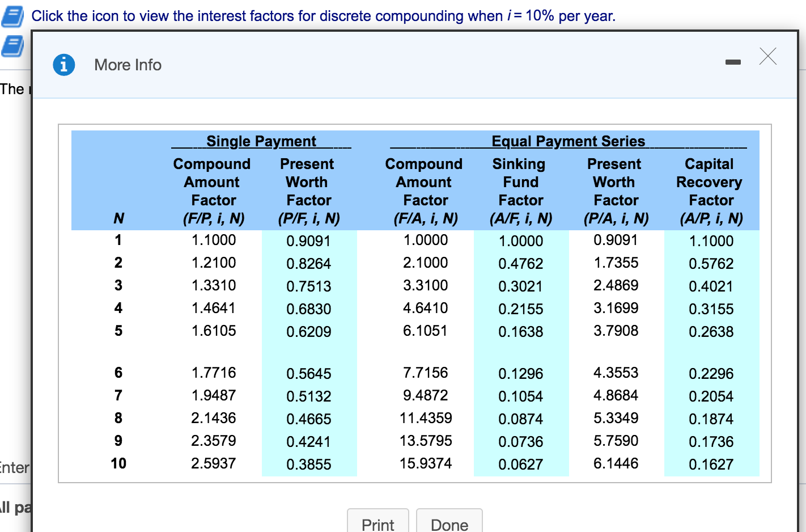Select the value 2.5937
The height and width of the screenshot is (532, 806).
click(x=214, y=463)
